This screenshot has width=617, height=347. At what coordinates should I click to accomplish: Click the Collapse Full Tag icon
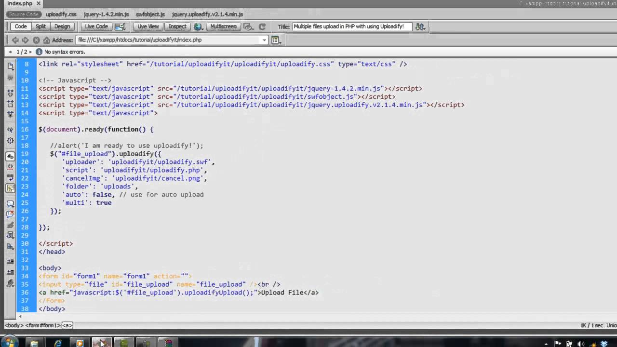tap(10, 93)
